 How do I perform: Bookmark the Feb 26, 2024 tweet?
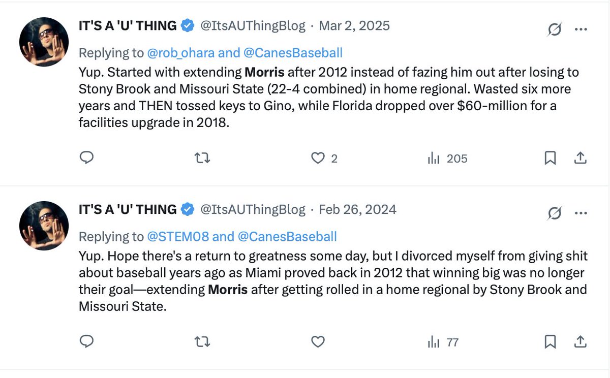click(x=550, y=342)
